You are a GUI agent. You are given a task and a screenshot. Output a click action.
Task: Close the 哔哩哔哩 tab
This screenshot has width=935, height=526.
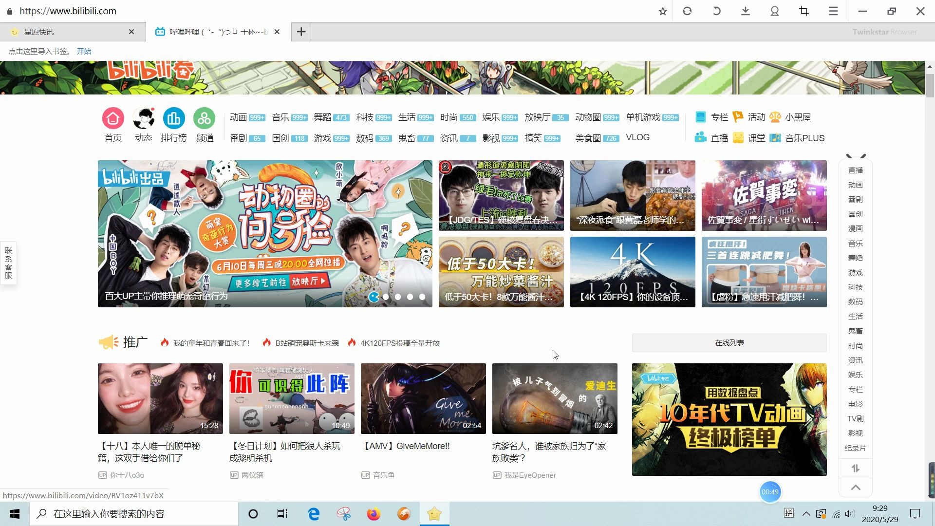point(277,32)
